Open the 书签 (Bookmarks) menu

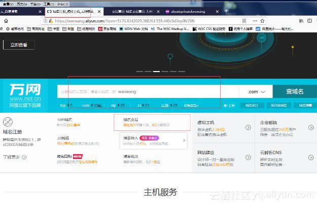tap(35, 4)
